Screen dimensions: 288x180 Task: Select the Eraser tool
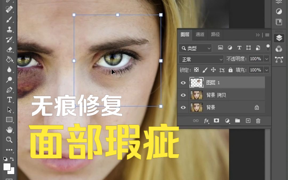pos(9,50)
